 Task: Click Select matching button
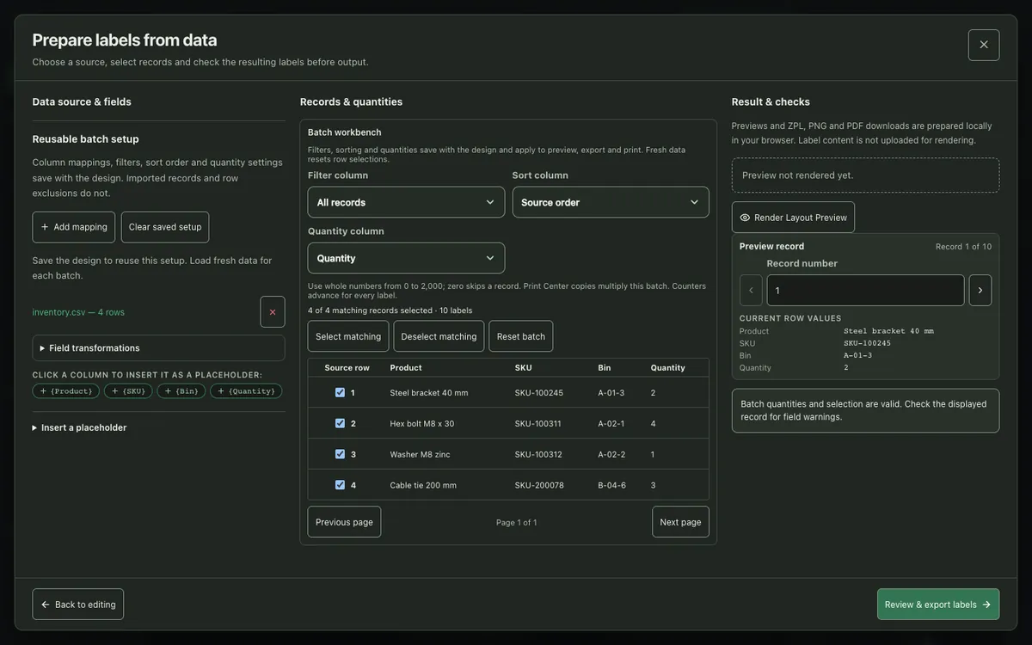[348, 336]
